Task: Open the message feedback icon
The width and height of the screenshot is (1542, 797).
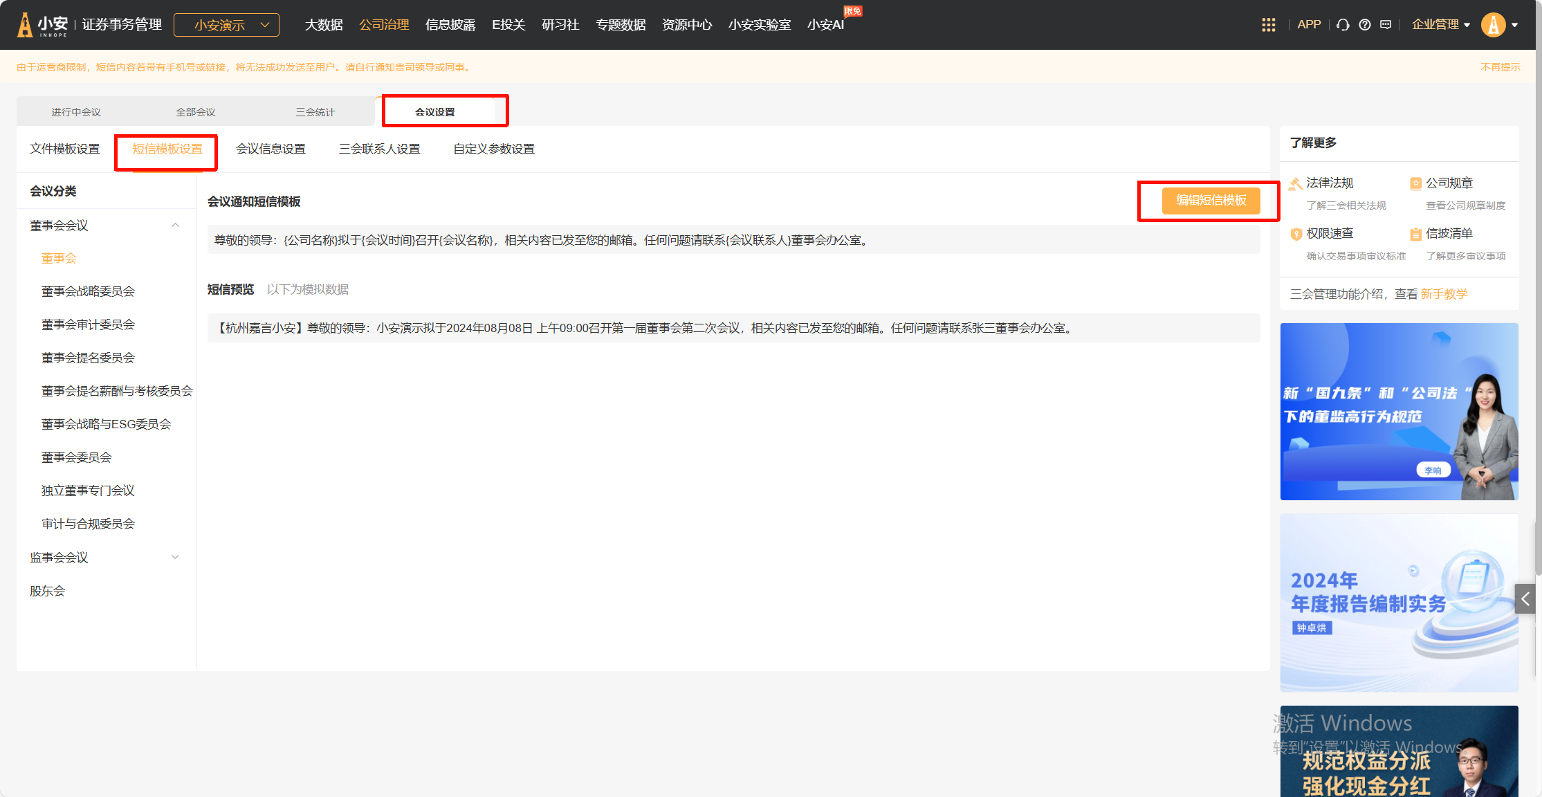Action: tap(1386, 25)
